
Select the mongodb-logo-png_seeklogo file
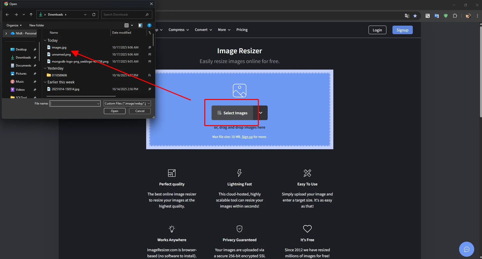click(x=80, y=62)
